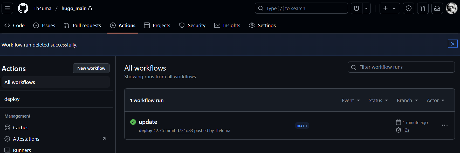Open the notifications inbox icon

click(x=437, y=8)
